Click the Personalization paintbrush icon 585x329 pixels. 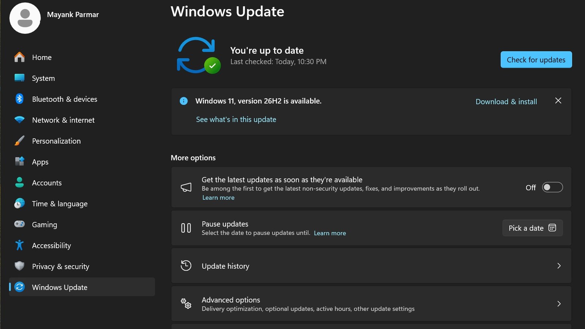pyautogui.click(x=19, y=141)
